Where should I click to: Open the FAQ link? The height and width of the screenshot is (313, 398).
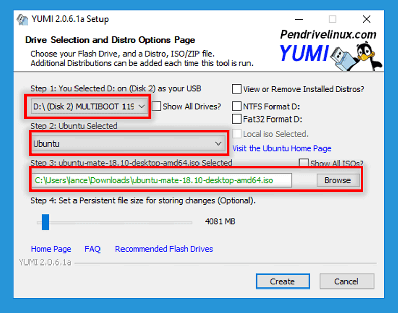click(92, 249)
